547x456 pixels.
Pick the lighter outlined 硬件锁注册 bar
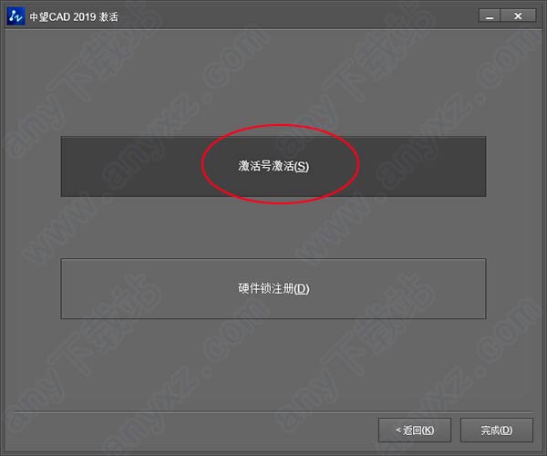[x=273, y=288]
